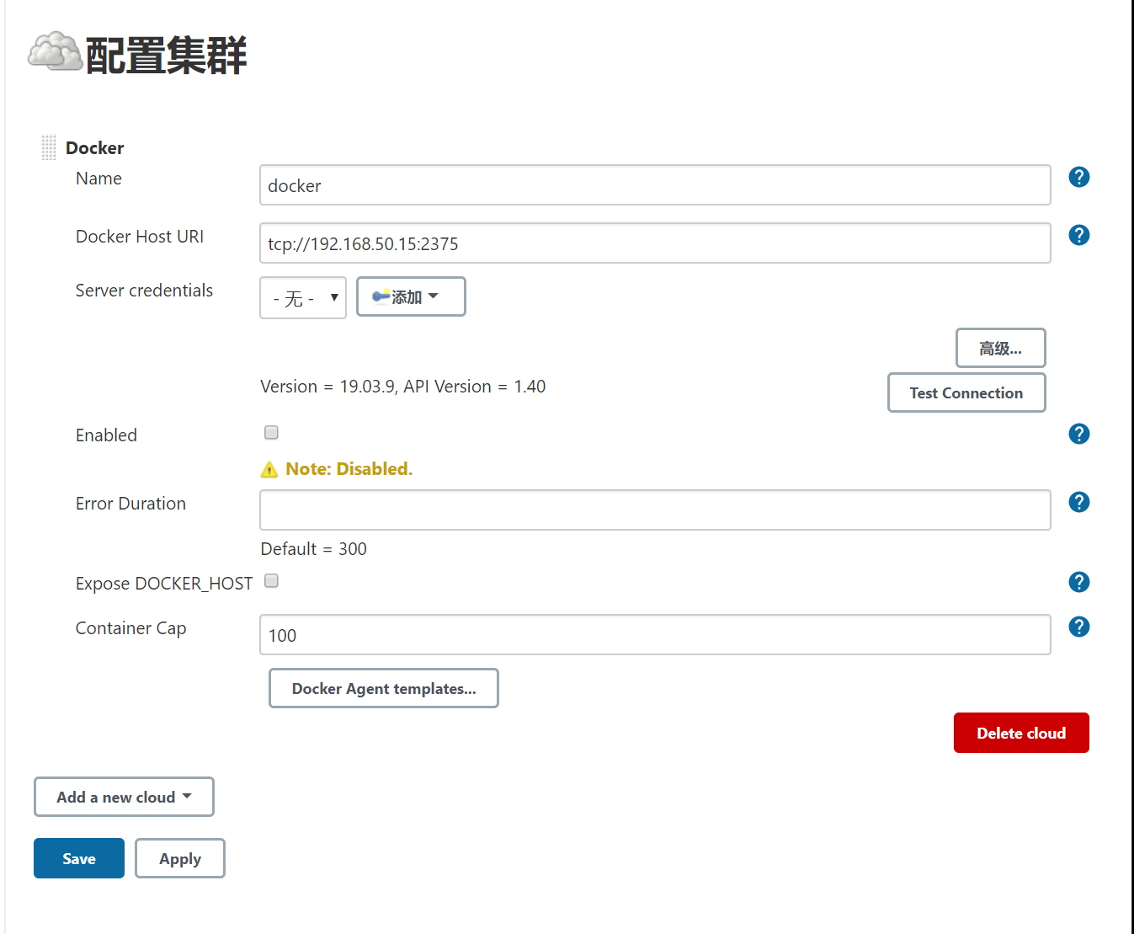Click the red Delete cloud button
The image size is (1134, 934).
coord(1021,733)
